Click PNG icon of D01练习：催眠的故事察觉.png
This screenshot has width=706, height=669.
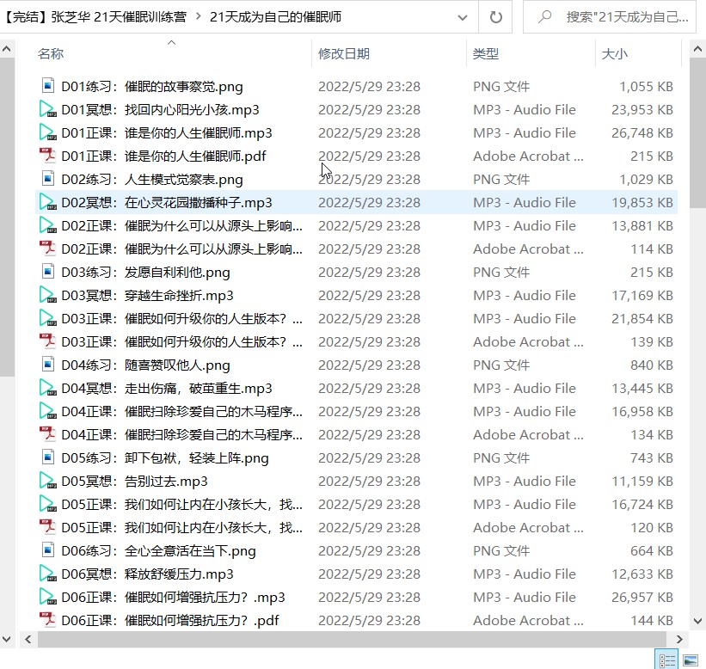48,85
